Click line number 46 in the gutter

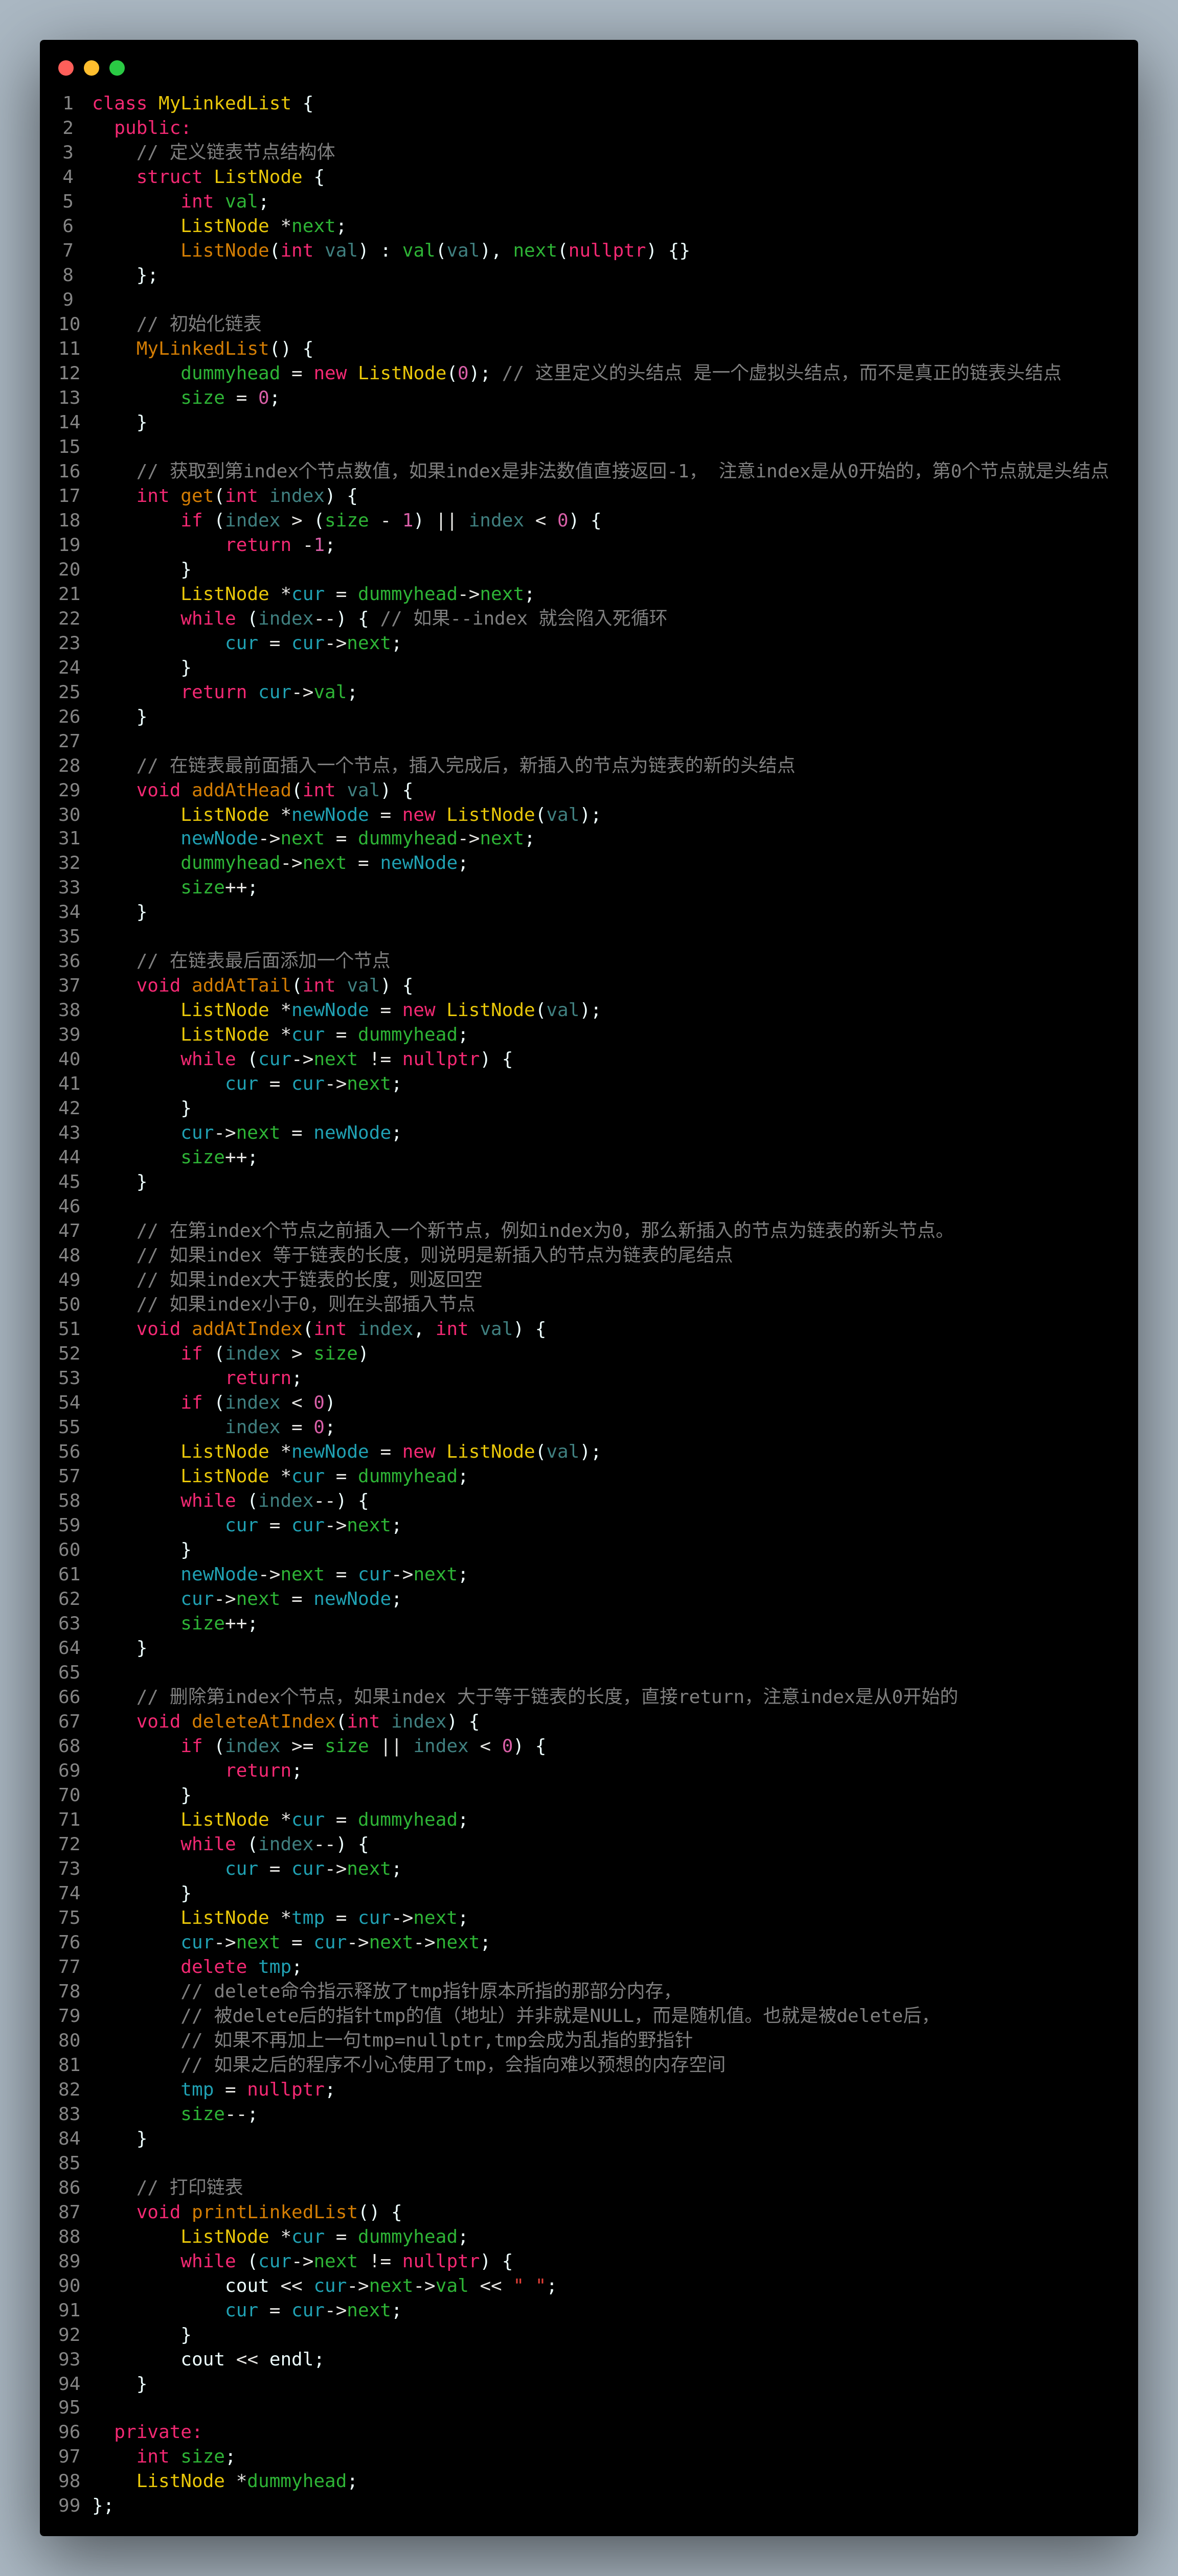[69, 1207]
